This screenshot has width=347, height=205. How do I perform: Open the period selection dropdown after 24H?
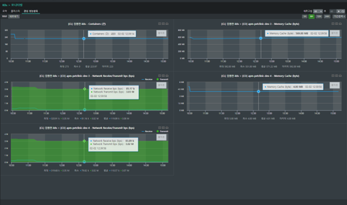[x=339, y=17]
